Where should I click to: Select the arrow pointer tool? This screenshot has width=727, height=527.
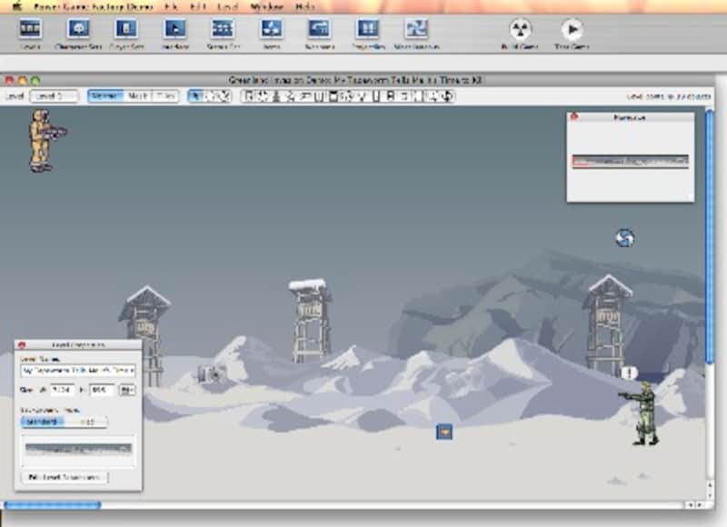coord(194,95)
